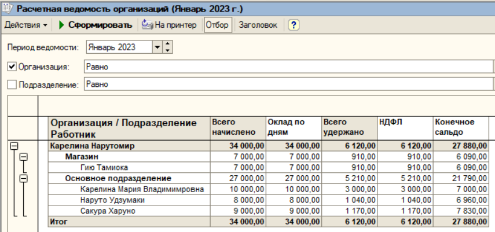495x232 pixels.
Task: Open help with the question mark icon
Action: pos(294,25)
